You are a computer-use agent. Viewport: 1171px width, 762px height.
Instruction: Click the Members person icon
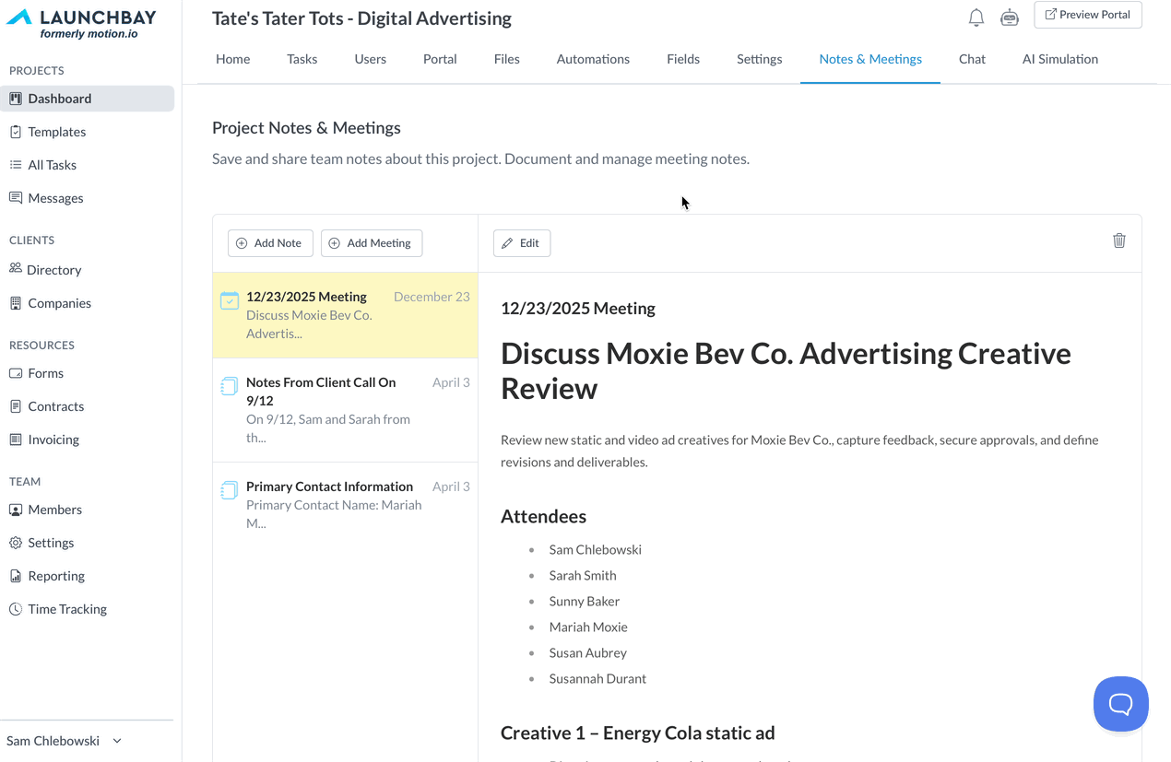[x=16, y=510]
